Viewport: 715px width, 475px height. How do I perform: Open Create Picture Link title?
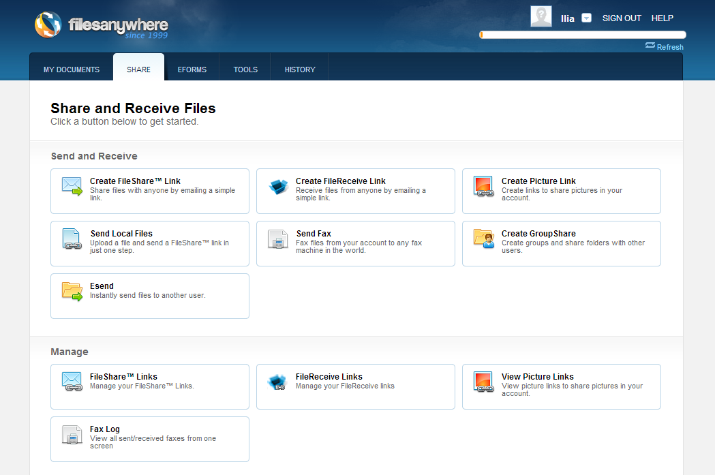[x=538, y=181]
